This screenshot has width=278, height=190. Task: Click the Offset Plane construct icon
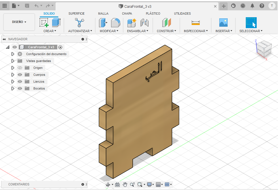166,23
